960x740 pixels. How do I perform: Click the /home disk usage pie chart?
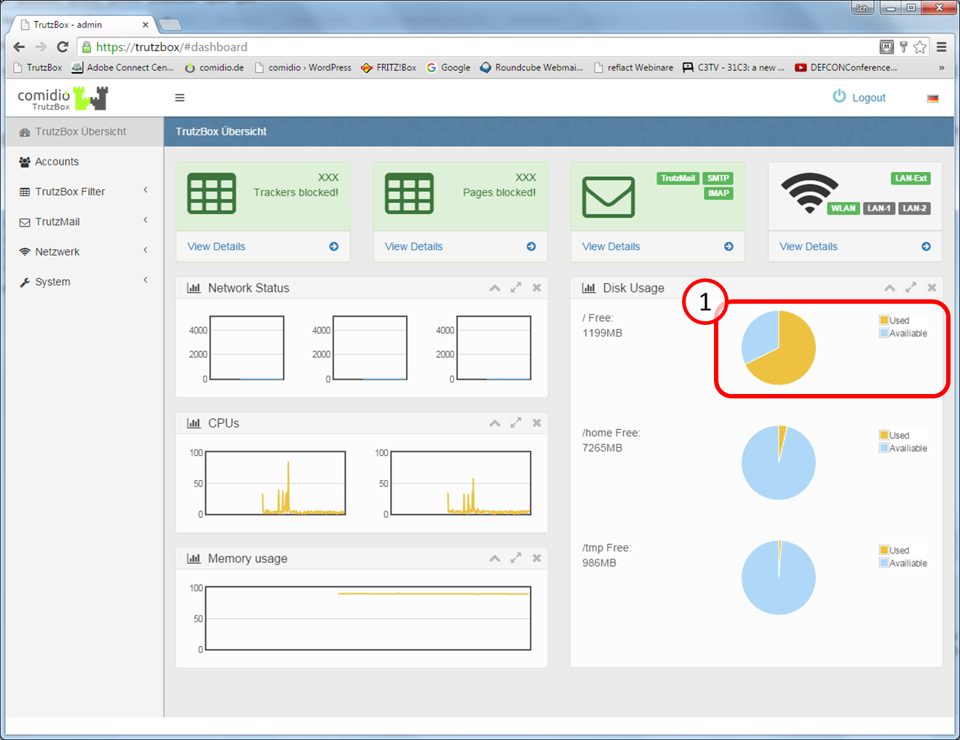779,462
